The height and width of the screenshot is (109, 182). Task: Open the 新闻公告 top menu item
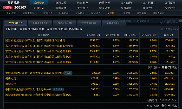pyautogui.click(x=39, y=8)
